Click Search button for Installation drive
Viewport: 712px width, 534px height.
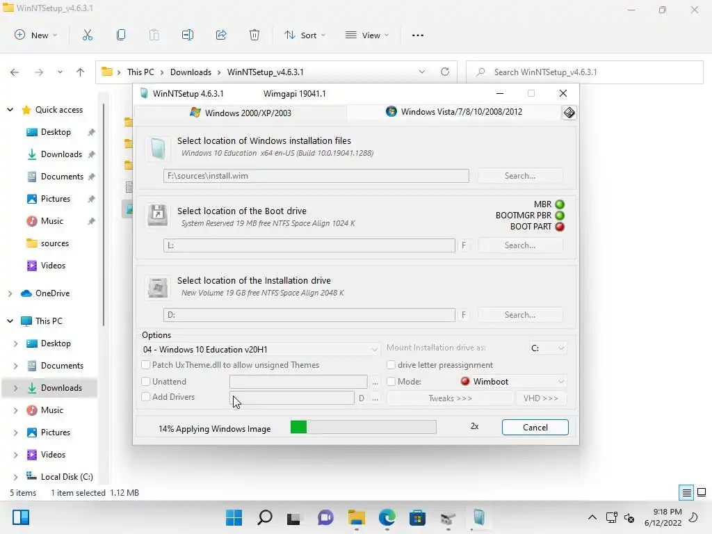(x=520, y=315)
